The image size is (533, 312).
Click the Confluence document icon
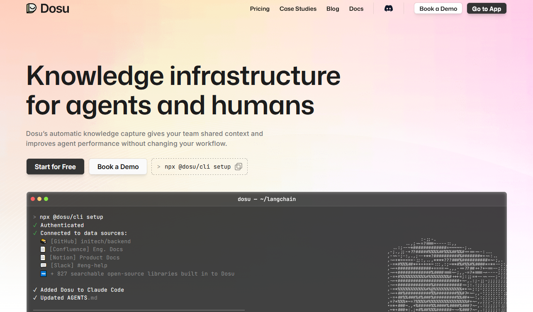click(43, 249)
